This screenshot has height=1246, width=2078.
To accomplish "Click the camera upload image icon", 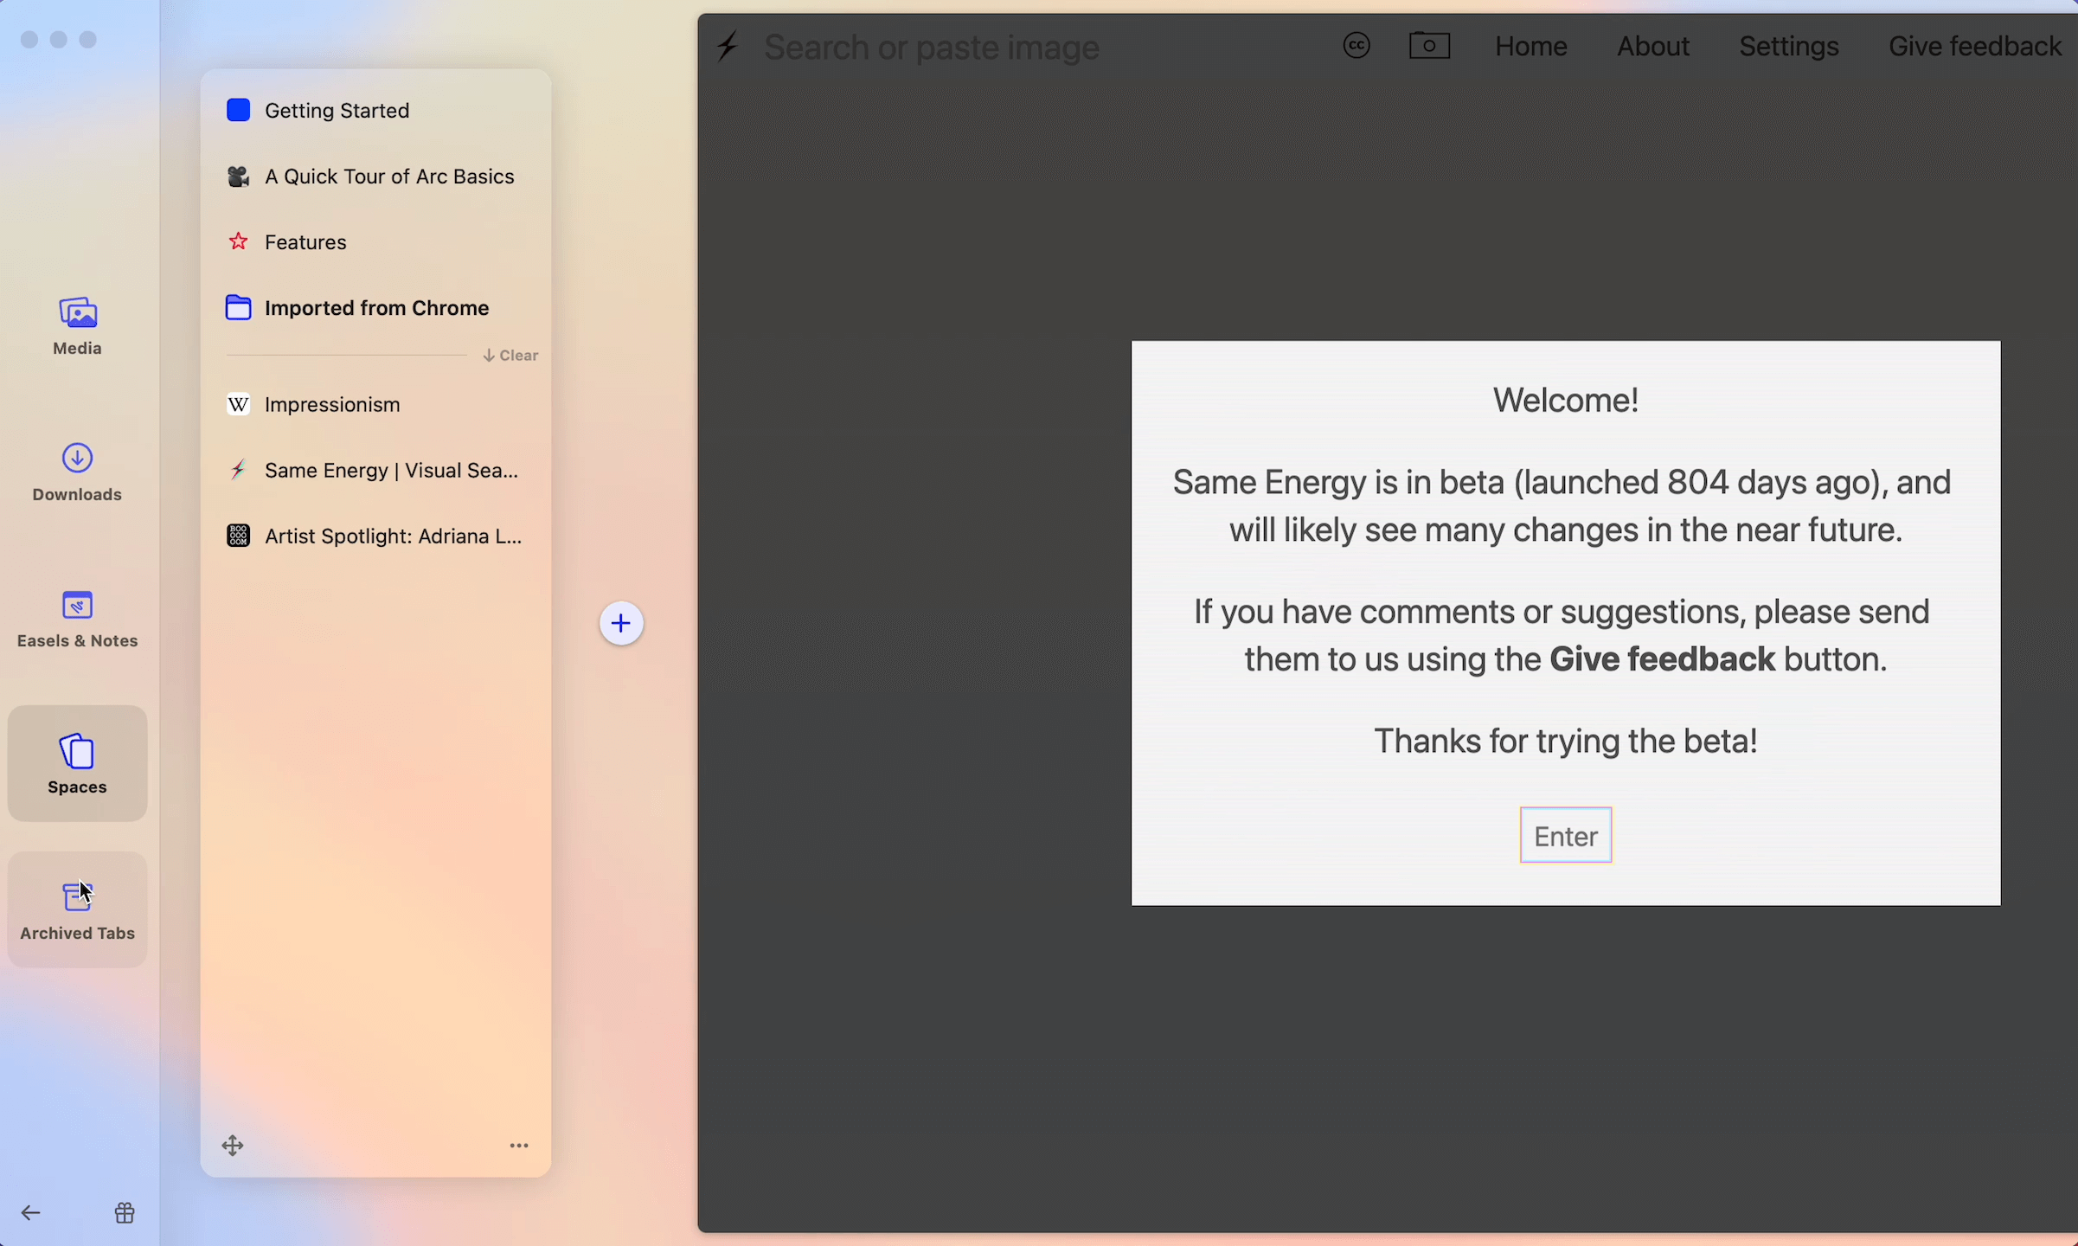I will [x=1429, y=46].
